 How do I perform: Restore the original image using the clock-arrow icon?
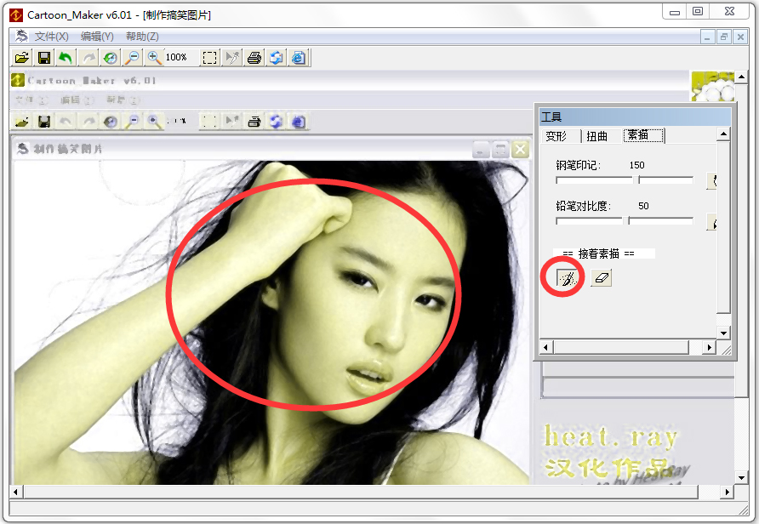coord(111,58)
